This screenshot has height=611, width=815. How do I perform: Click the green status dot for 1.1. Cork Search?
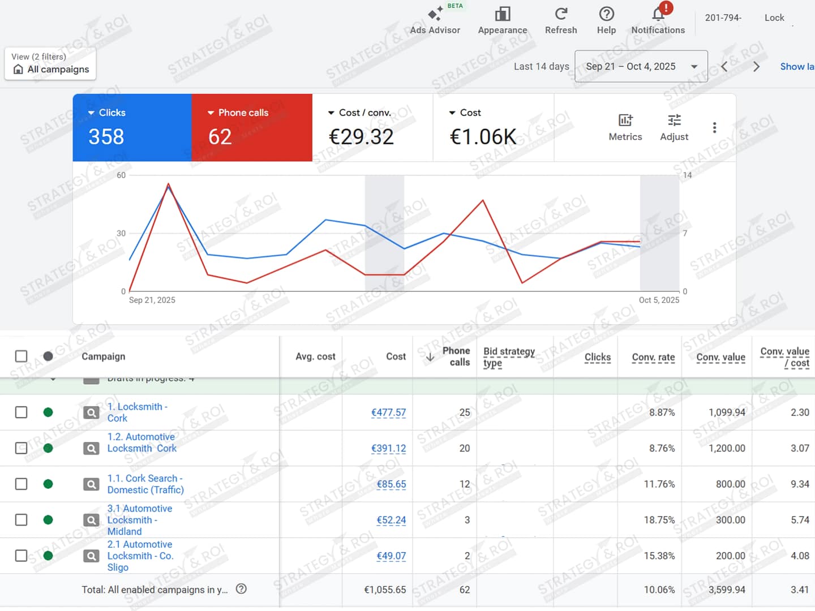48,484
